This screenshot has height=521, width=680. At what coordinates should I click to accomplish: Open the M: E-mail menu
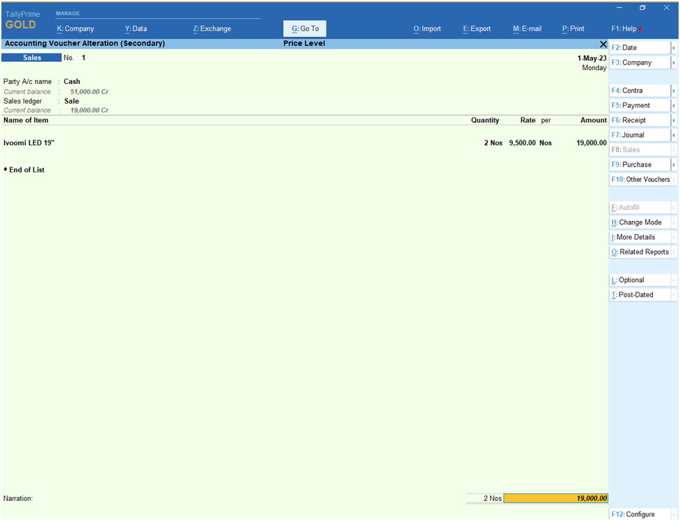(527, 28)
